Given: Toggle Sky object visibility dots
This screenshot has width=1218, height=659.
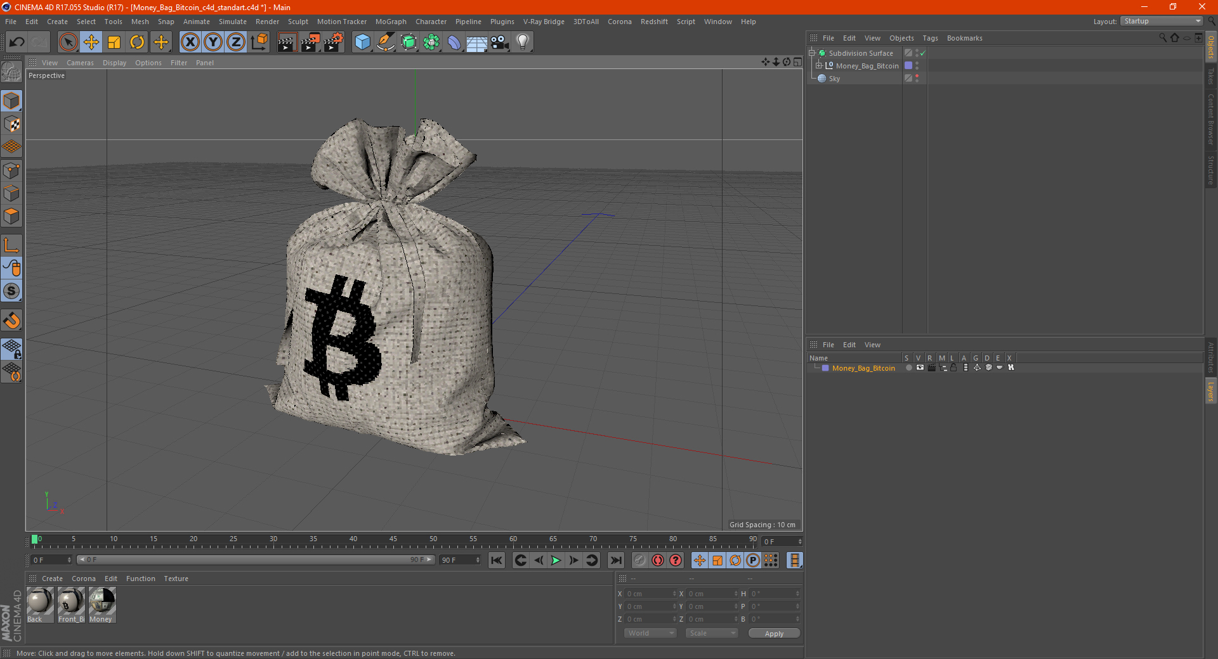Looking at the screenshot, I should 917,79.
